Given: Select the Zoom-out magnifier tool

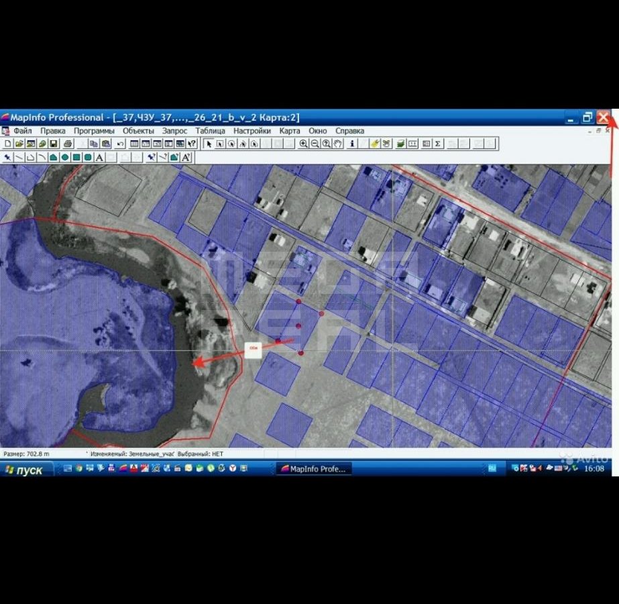Looking at the screenshot, I should [315, 144].
